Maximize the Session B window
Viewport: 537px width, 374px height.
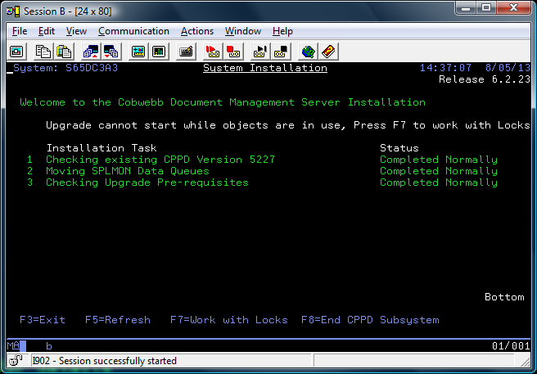[486, 7]
